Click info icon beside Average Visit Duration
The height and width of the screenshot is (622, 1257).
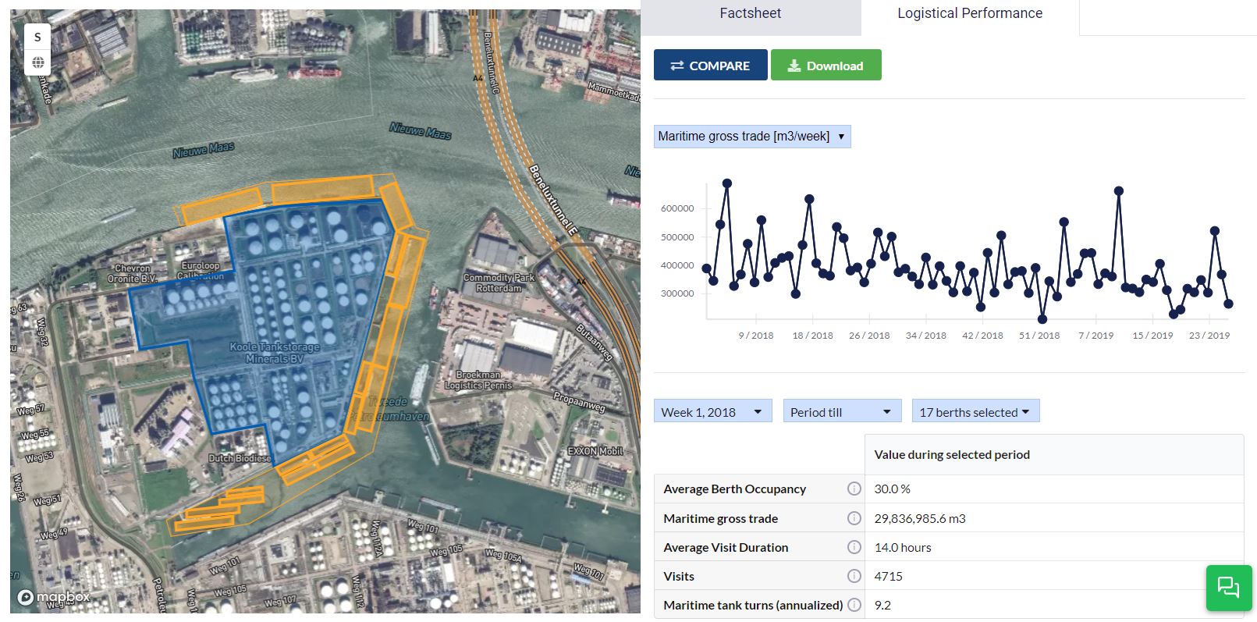click(x=854, y=547)
